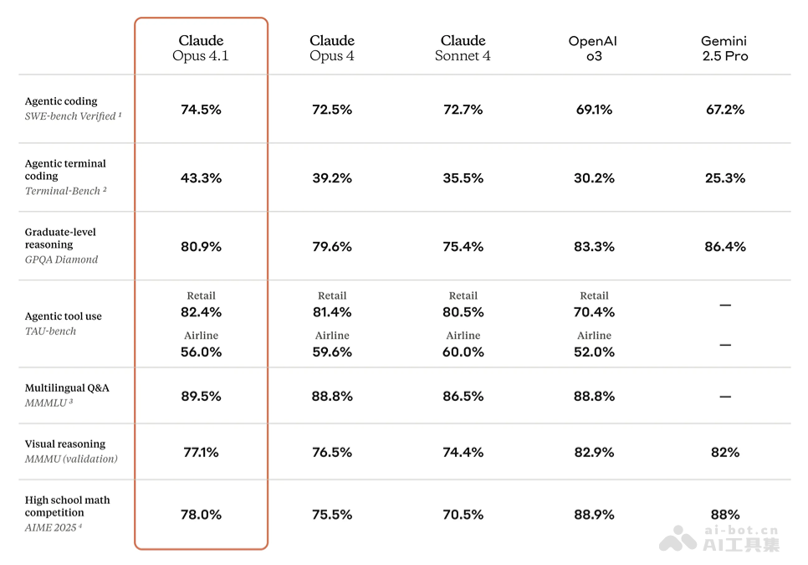The width and height of the screenshot is (808, 565).
Task: Click the Gemini 2.5 Pro column header
Action: coord(724,48)
